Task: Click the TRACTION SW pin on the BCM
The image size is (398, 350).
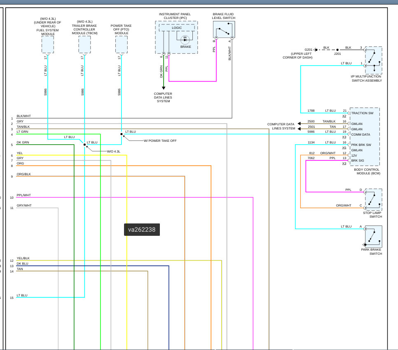Action: (x=362, y=113)
